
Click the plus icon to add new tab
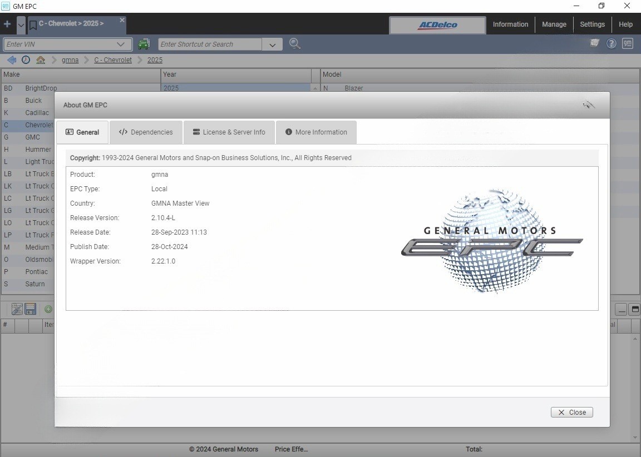coord(7,24)
